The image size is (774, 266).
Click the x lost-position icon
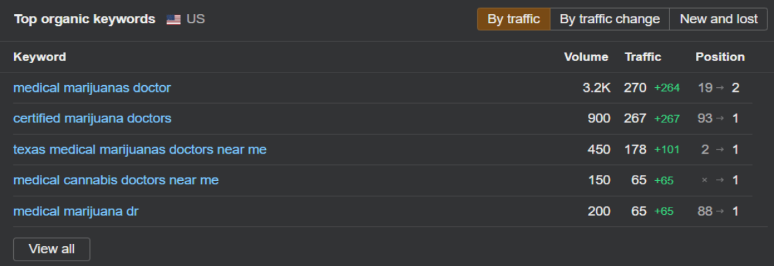705,180
